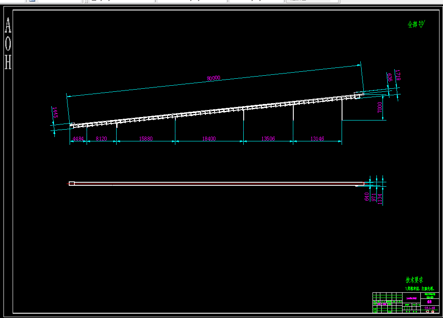Select the SSJ-08 drawing number in title block
The height and width of the screenshot is (318, 443).
pos(430,308)
